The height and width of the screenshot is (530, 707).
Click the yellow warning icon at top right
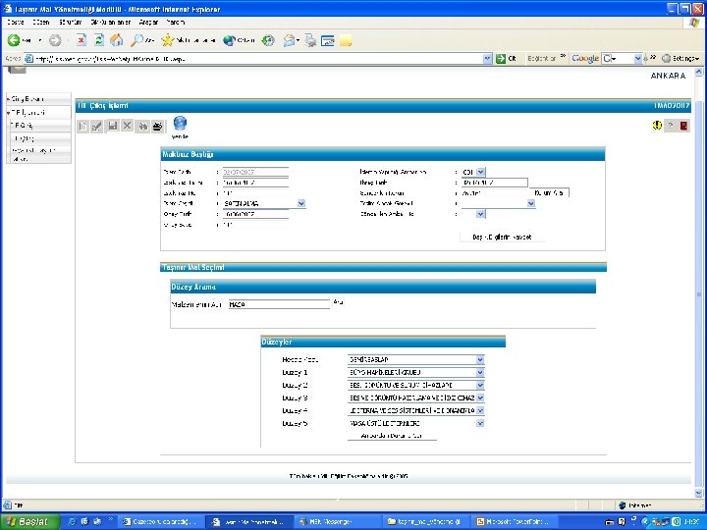(657, 126)
